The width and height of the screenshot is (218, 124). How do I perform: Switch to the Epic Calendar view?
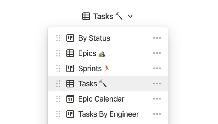[101, 99]
